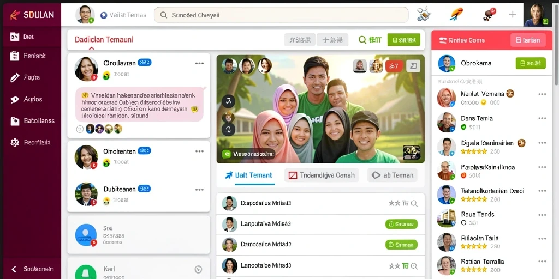The height and width of the screenshot is (279, 559).
Task: Click the red 37 badge on the photo
Action: pyautogui.click(x=394, y=66)
